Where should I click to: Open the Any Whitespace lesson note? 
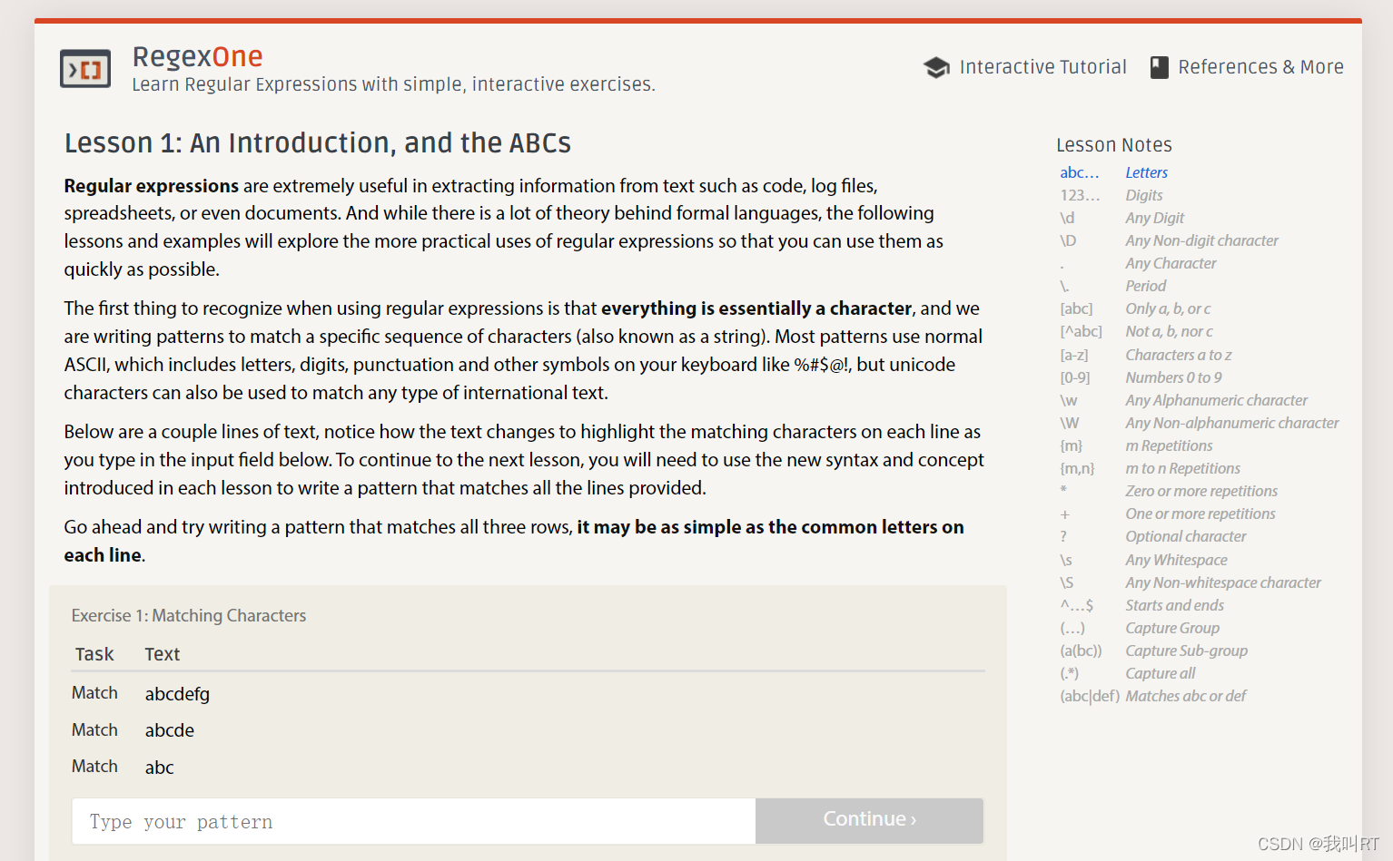pyautogui.click(x=1176, y=560)
